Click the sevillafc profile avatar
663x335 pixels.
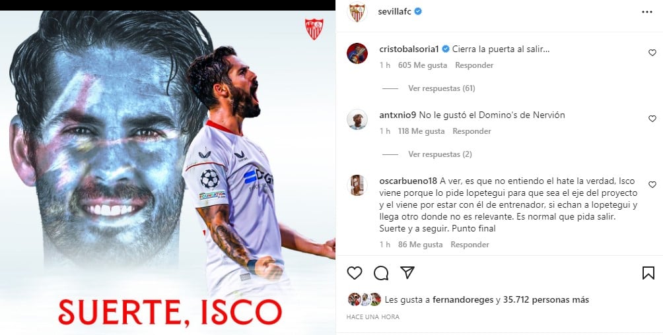coord(357,12)
